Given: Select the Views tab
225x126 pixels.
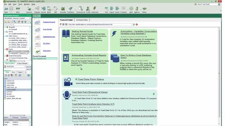Looking at the screenshot, I should [13, 72].
